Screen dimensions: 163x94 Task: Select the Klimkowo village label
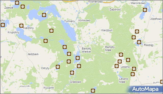(x=84, y=20)
